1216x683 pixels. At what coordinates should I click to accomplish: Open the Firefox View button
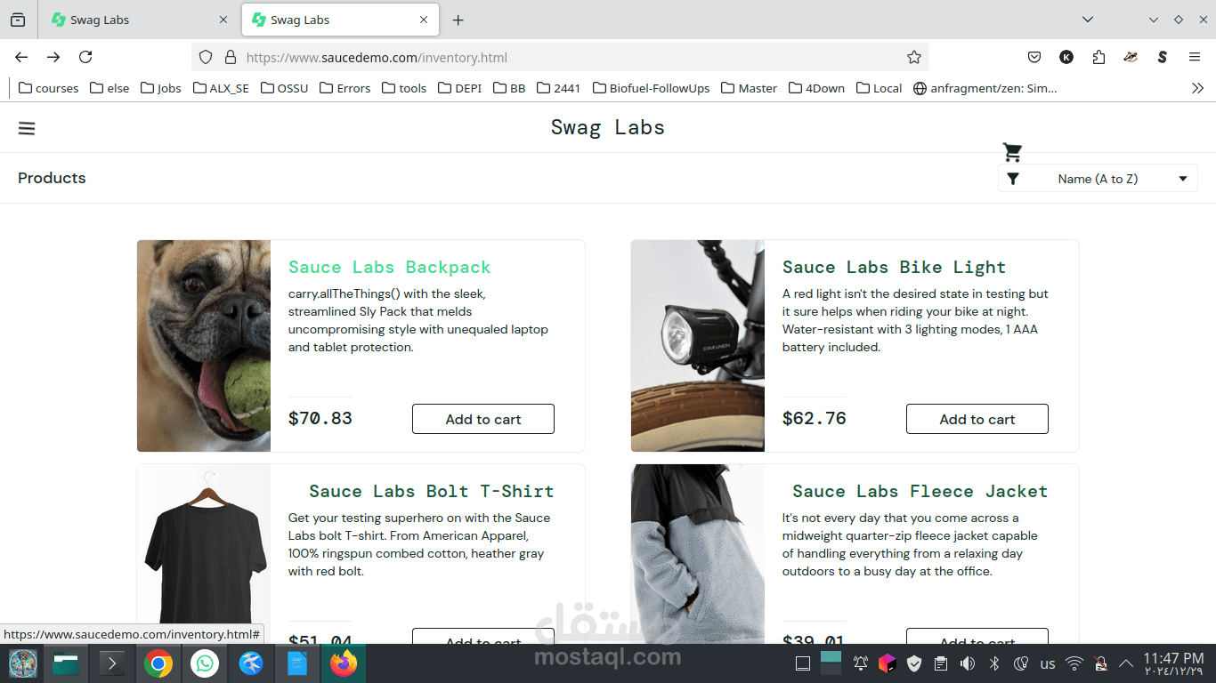(x=18, y=20)
